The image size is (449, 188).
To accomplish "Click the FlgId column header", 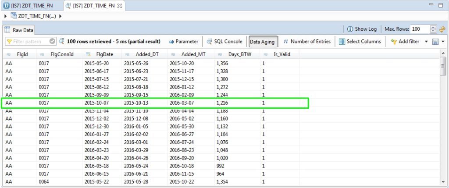I will 19,54.
